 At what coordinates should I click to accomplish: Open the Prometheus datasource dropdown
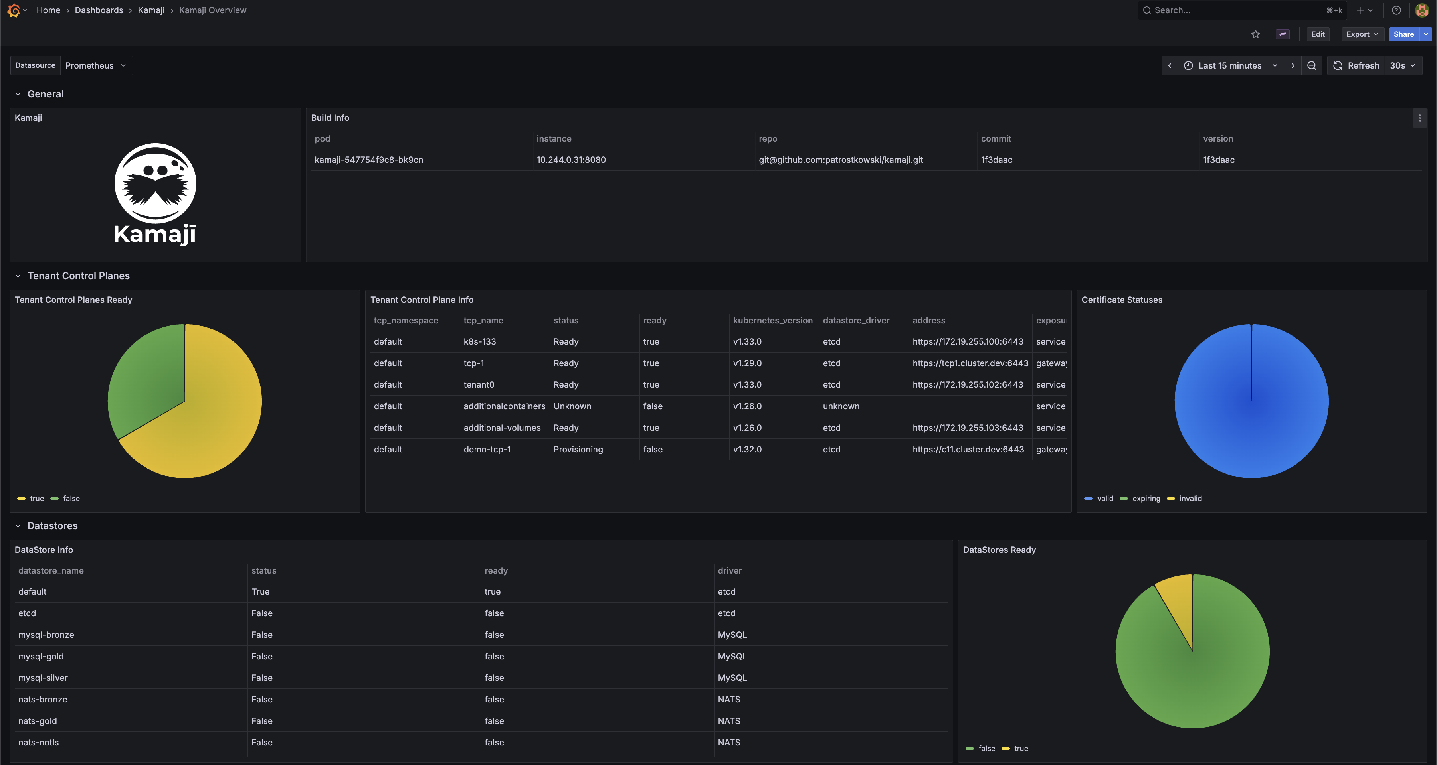(x=96, y=65)
